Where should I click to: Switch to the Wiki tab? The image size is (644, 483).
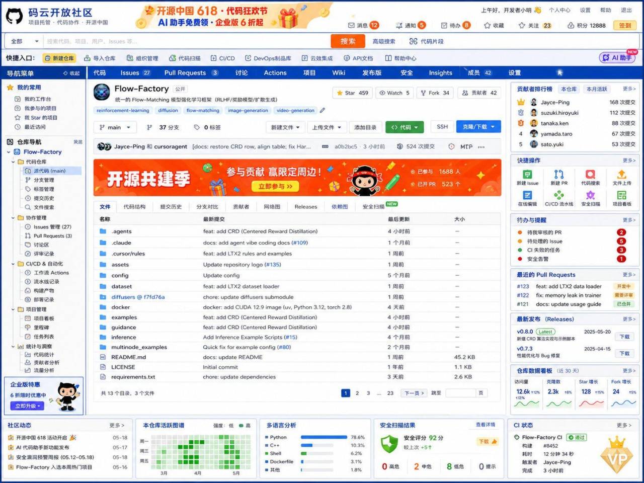coord(339,73)
